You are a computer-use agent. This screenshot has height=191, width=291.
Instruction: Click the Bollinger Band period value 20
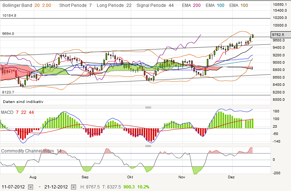pos(37,5)
